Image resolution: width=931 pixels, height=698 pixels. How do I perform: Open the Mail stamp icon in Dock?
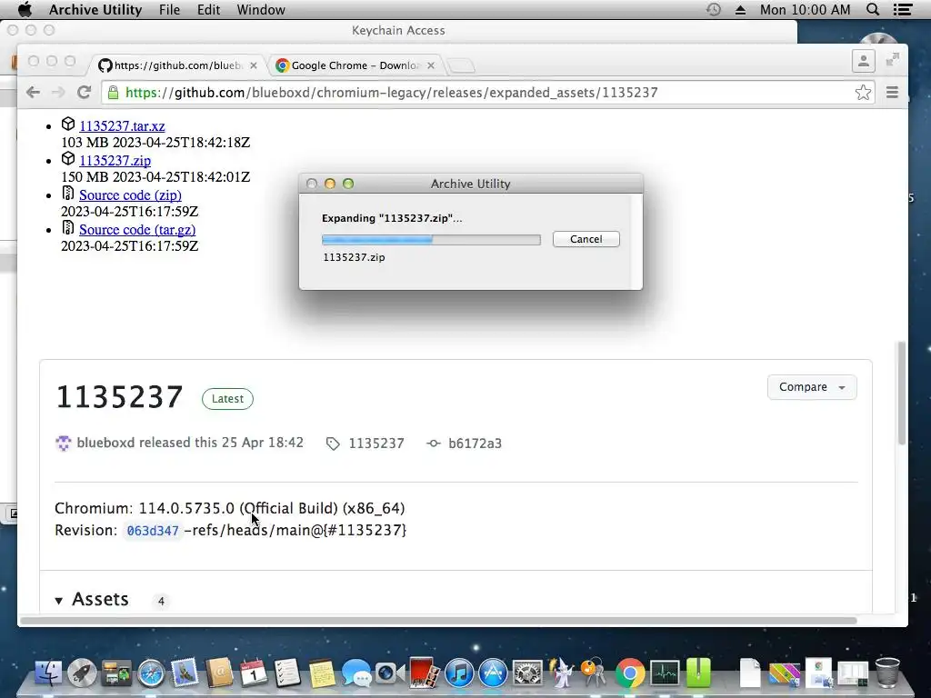(x=185, y=673)
